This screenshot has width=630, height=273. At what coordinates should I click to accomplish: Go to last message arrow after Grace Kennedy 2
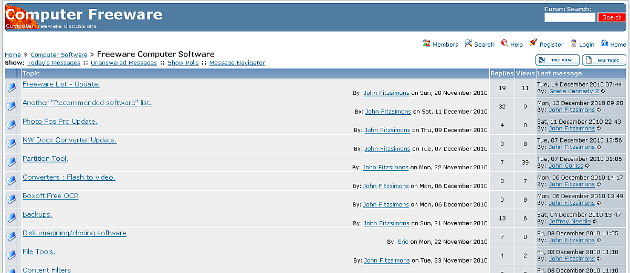pyautogui.click(x=603, y=91)
